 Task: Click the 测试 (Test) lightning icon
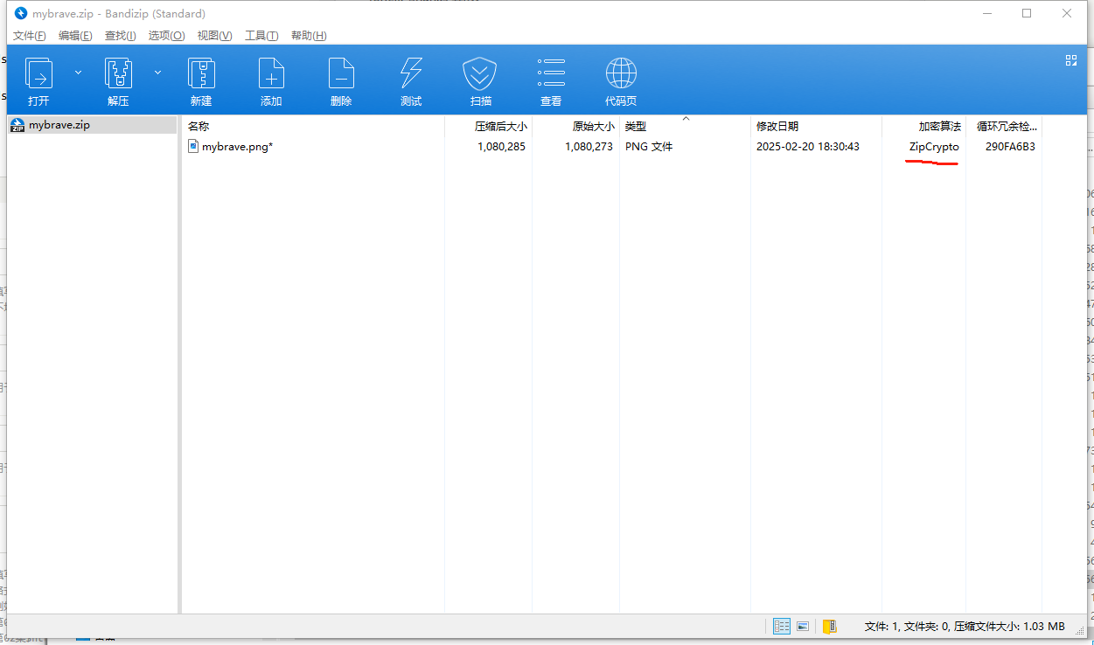pyautogui.click(x=411, y=73)
